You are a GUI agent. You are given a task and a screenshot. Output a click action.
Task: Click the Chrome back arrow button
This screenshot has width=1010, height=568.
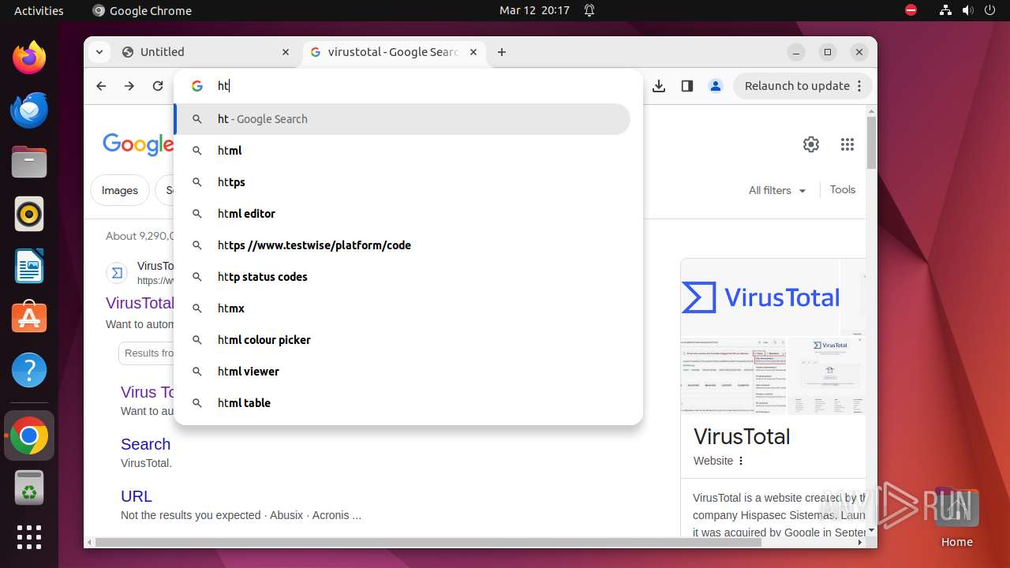[101, 86]
